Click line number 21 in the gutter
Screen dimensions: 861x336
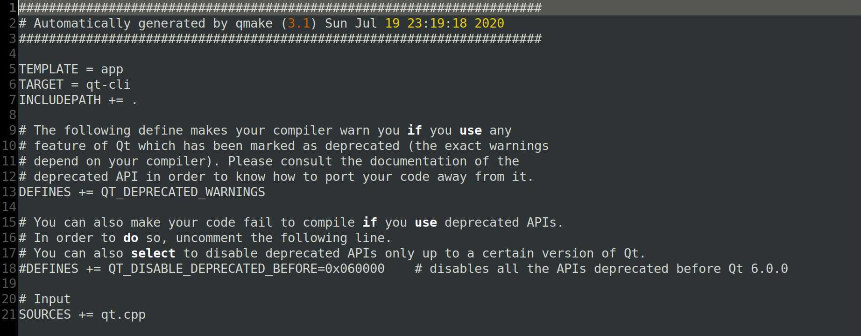[x=9, y=315]
